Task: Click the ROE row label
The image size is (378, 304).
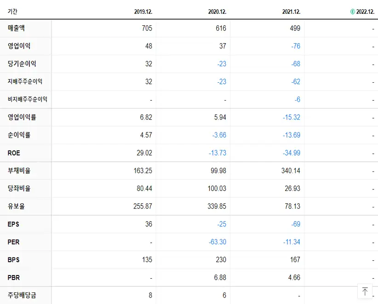Action: tap(14, 153)
